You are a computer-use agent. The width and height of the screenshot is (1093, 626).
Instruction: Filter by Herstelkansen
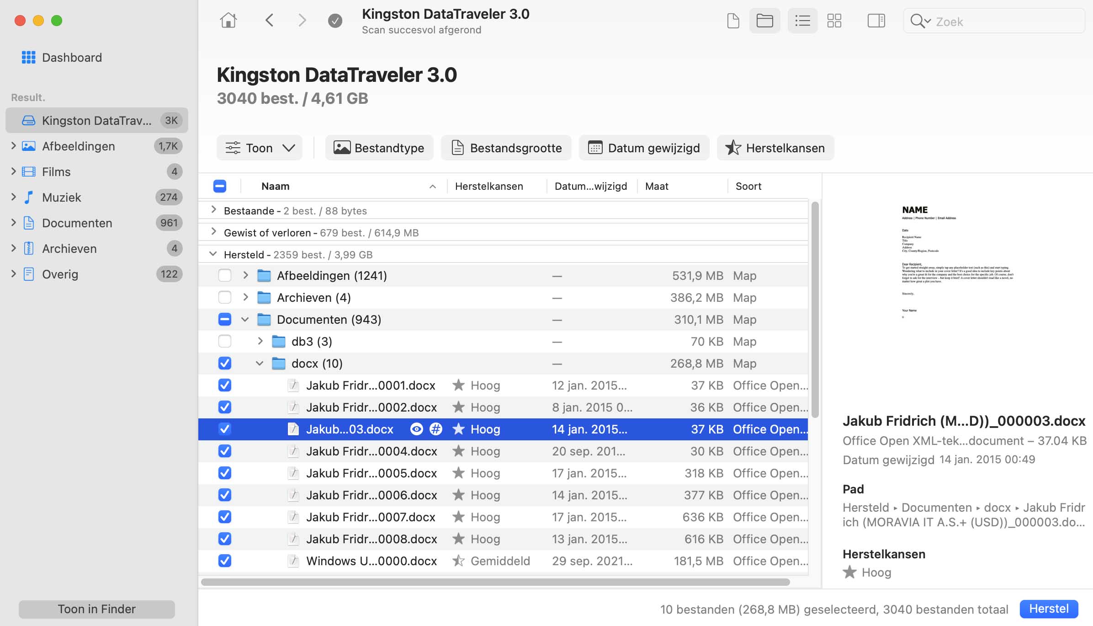pos(775,148)
